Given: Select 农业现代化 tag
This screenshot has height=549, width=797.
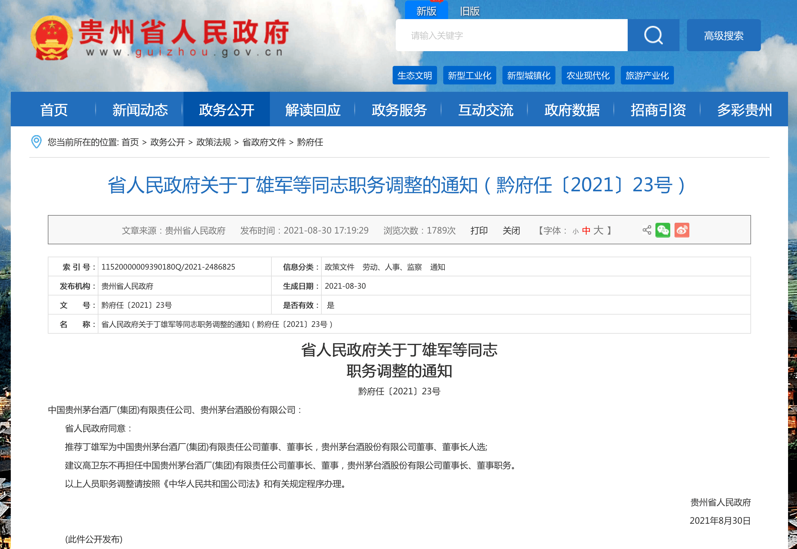Looking at the screenshot, I should tap(588, 75).
